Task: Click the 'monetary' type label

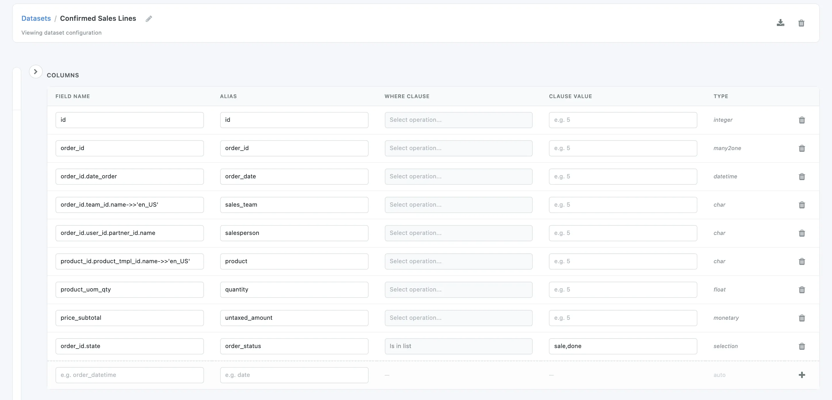Action: tap(726, 318)
